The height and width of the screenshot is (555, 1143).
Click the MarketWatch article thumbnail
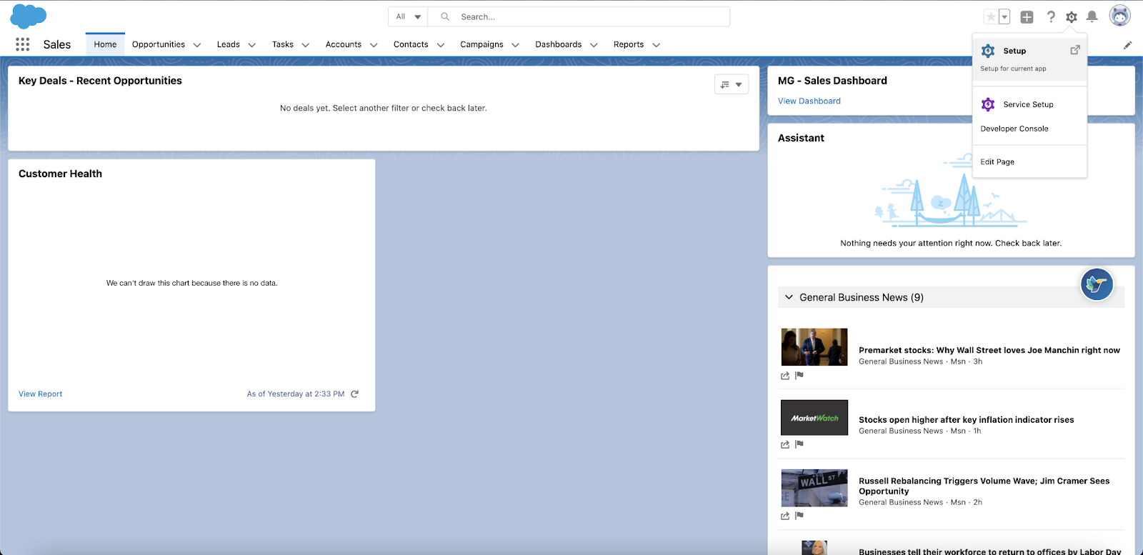coord(814,418)
